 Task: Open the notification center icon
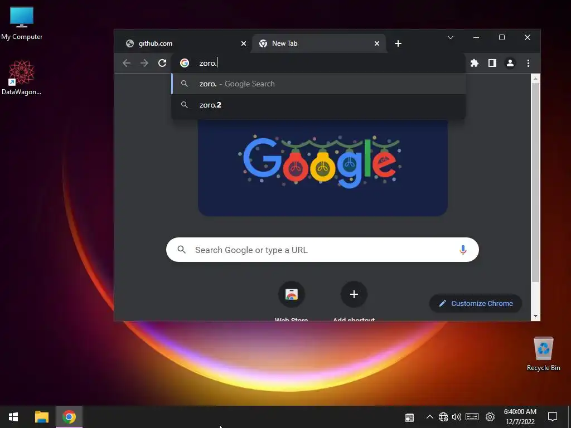point(553,417)
